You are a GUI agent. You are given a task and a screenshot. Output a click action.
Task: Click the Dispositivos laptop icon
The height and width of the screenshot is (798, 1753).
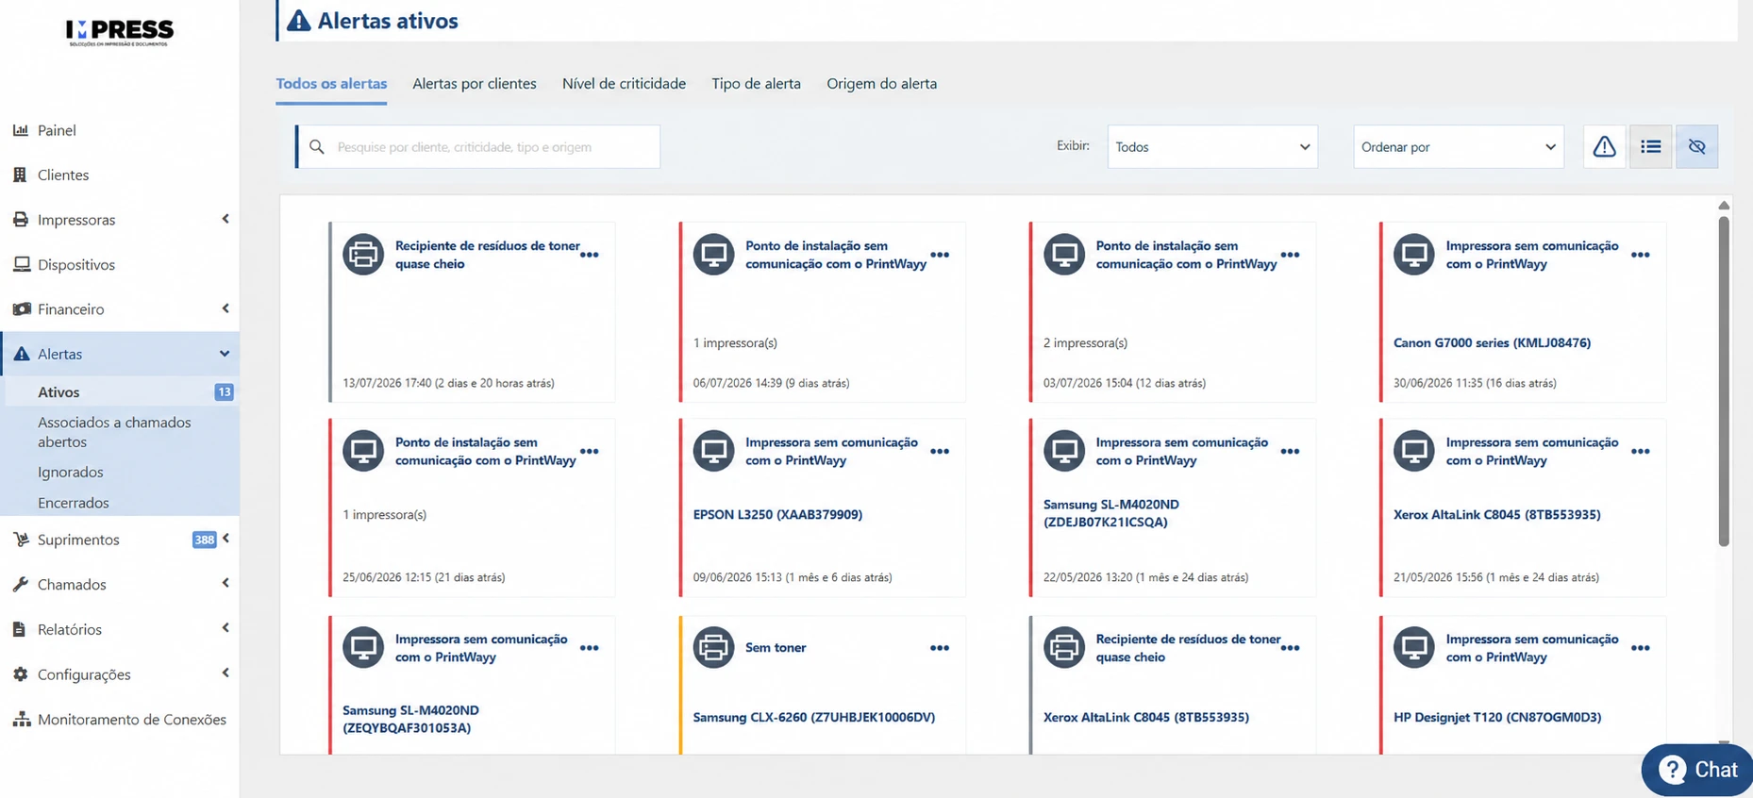click(21, 264)
